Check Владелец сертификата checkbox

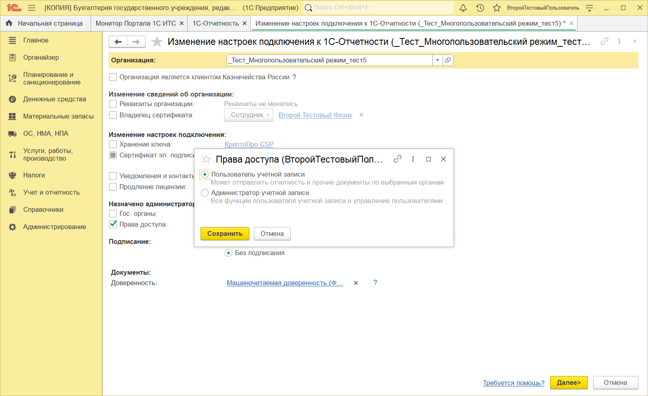coord(113,115)
